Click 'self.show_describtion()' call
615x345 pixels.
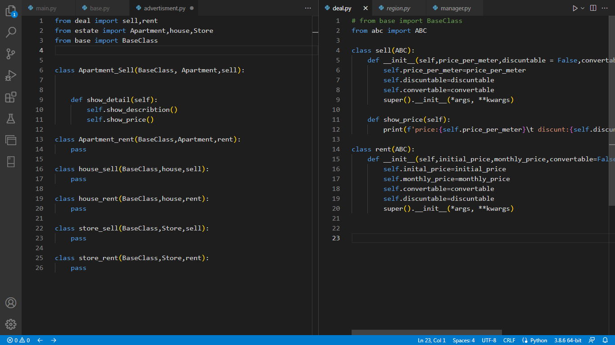tap(132, 110)
